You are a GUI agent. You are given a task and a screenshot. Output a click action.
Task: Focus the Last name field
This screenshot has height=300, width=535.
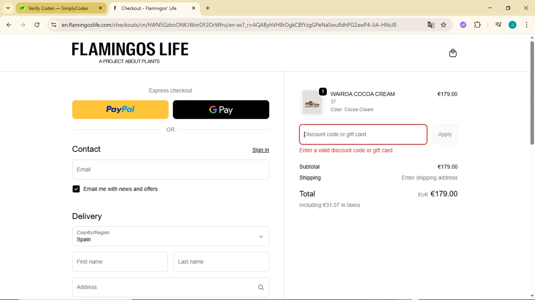point(221,262)
